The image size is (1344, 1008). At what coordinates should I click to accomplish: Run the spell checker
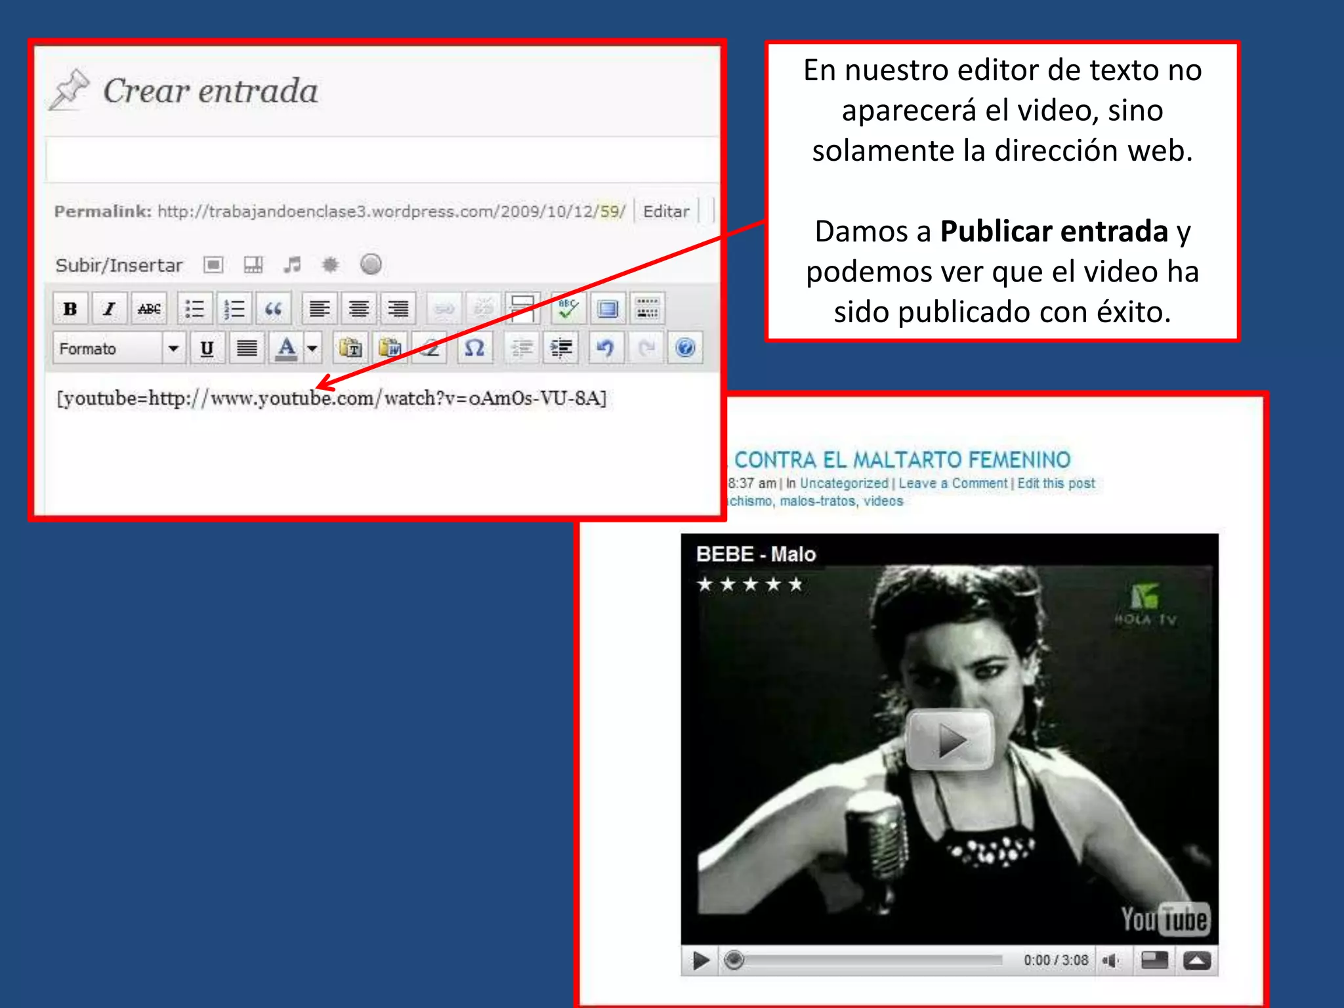568,308
